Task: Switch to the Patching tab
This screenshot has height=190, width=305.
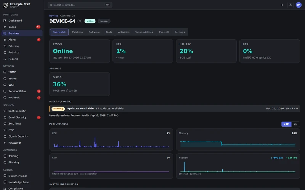Action: tap(77, 32)
